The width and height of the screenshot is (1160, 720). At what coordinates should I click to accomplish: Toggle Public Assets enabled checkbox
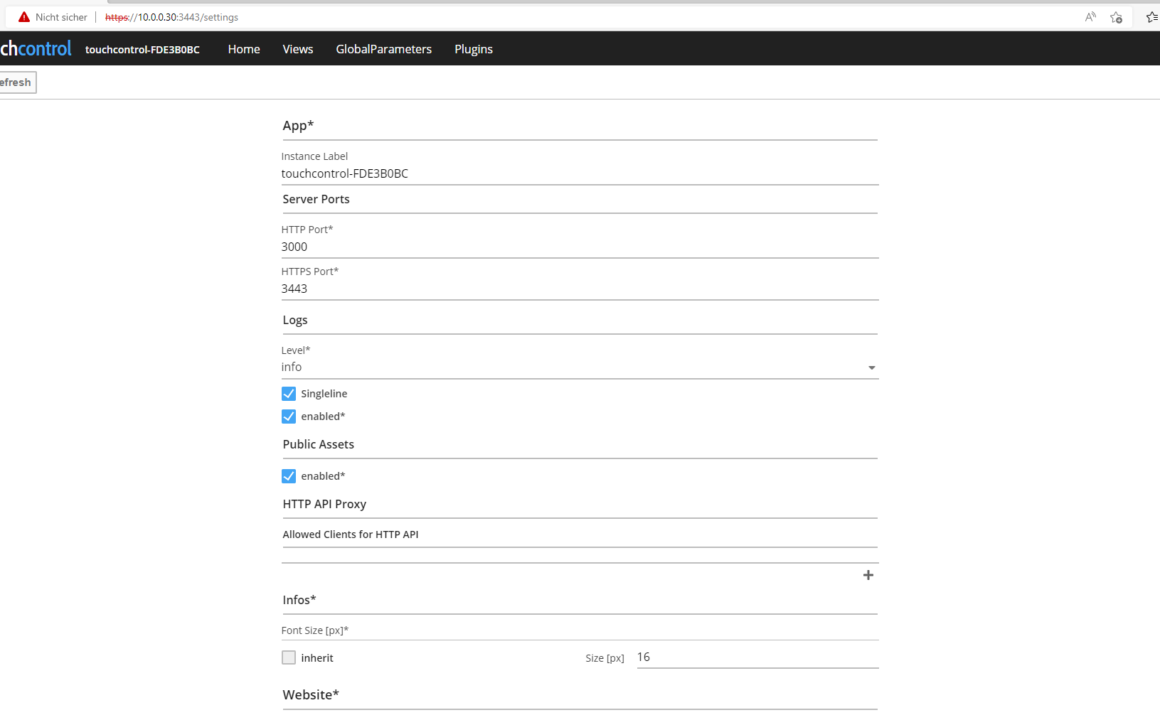tap(289, 476)
